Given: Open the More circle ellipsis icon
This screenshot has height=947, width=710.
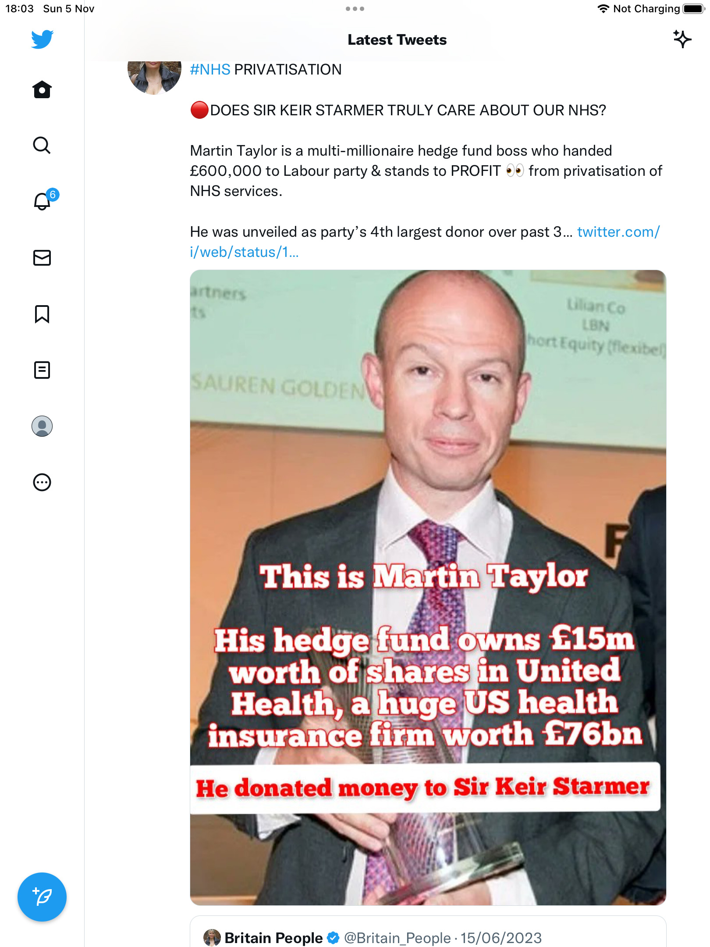Looking at the screenshot, I should click(42, 482).
